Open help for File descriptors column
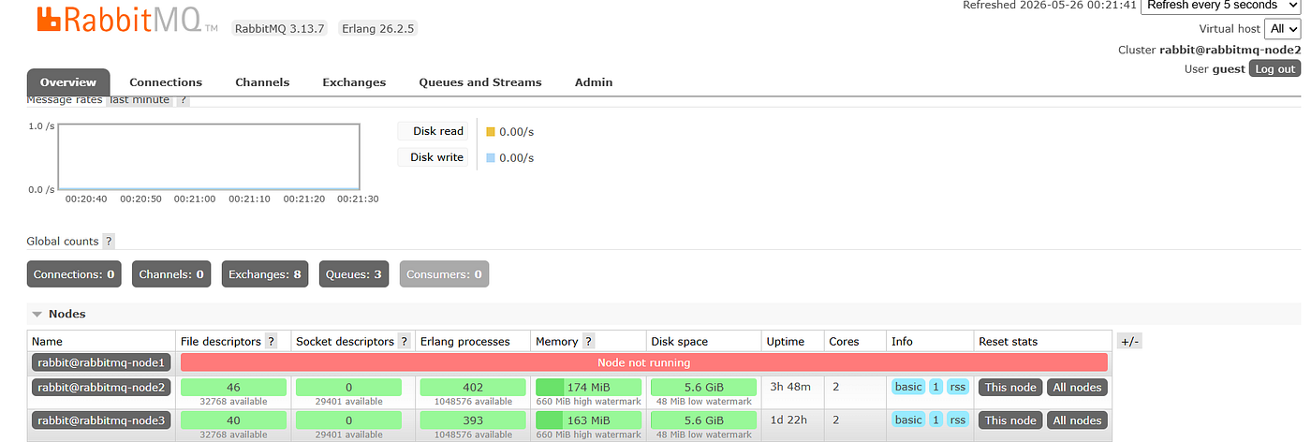The width and height of the screenshot is (1311, 442). (272, 342)
